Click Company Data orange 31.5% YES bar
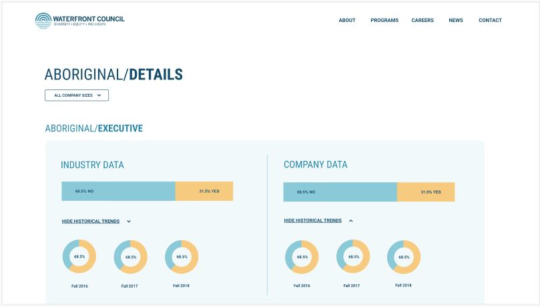Image resolution: width=540 pixels, height=307 pixels. coord(426,192)
